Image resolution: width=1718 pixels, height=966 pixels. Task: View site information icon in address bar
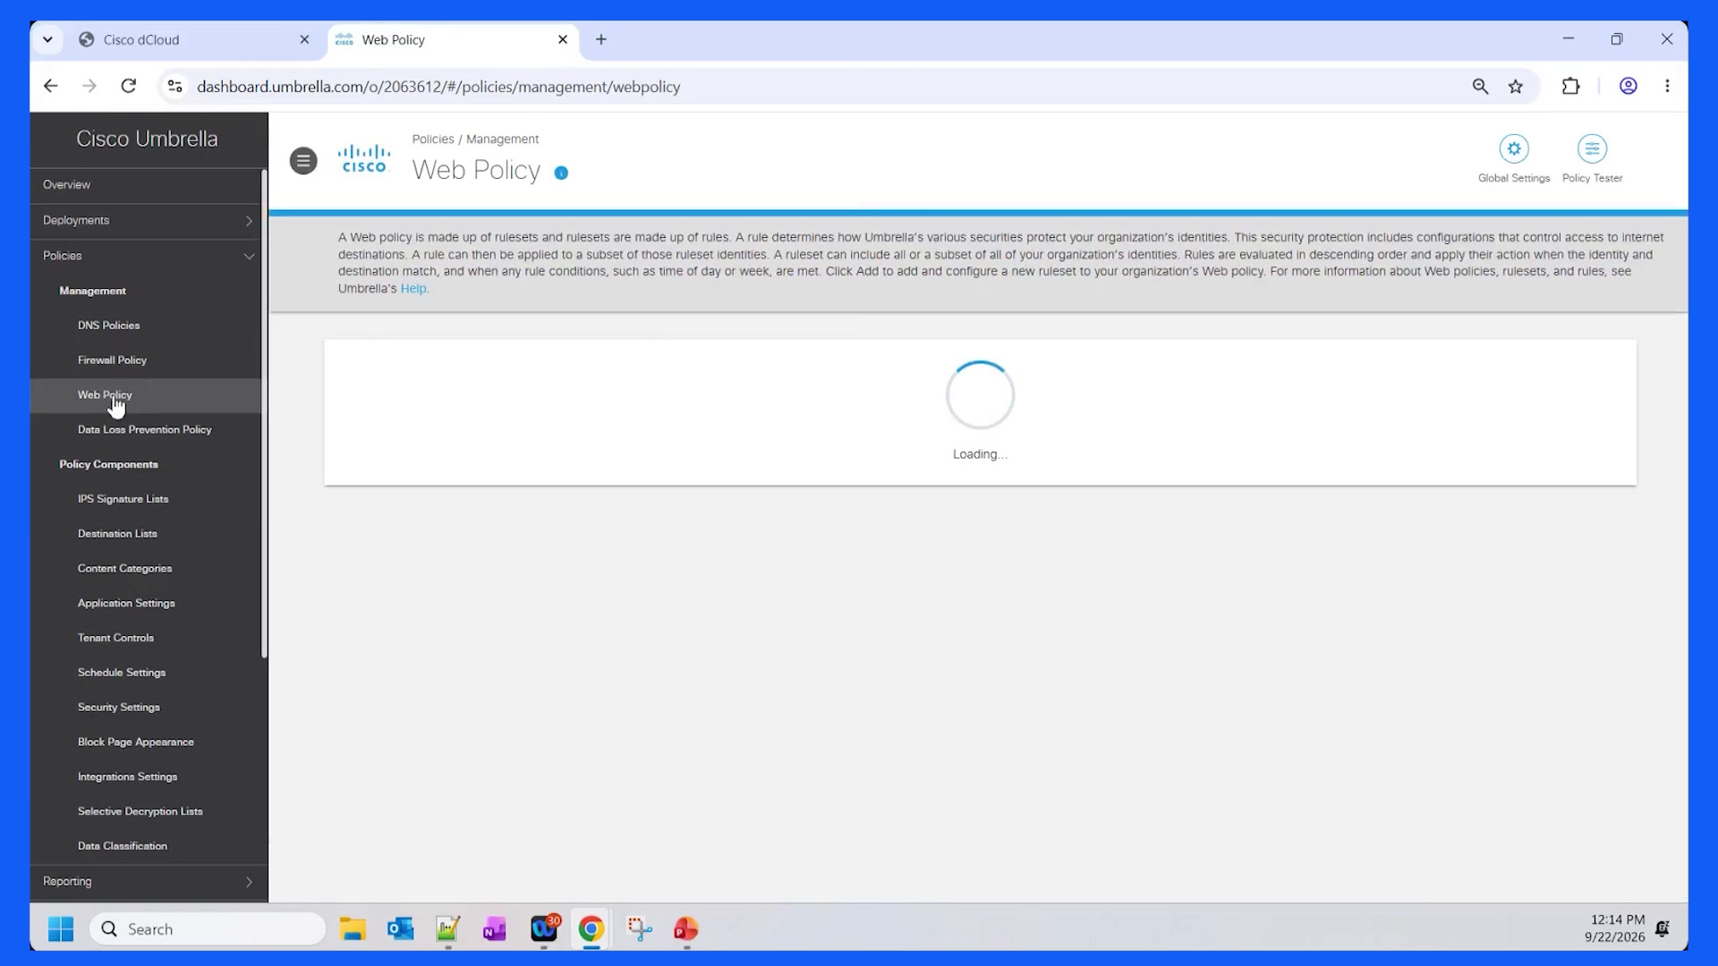(175, 87)
